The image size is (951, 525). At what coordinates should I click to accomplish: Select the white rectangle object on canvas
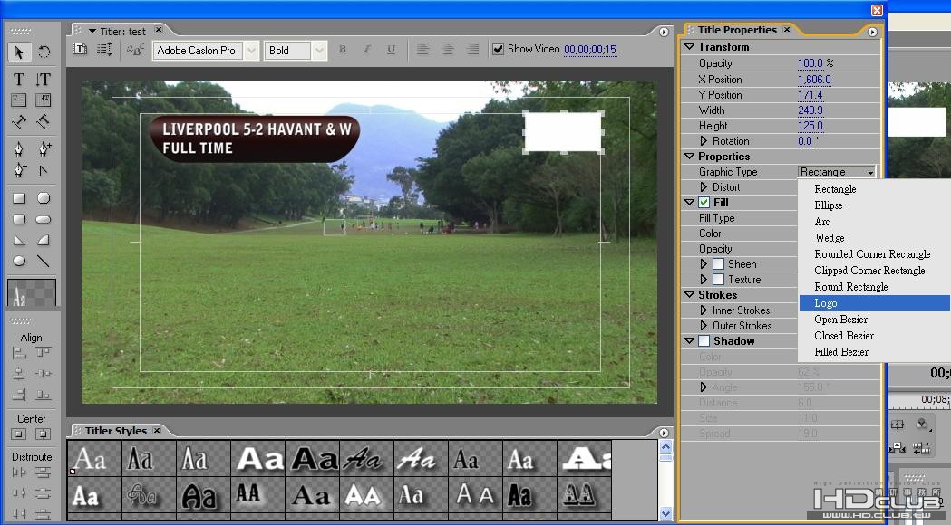(x=563, y=132)
